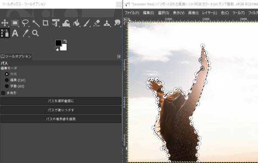Screen dimensions: 258x163
Task: Select the Move tool
Action: [5, 23]
